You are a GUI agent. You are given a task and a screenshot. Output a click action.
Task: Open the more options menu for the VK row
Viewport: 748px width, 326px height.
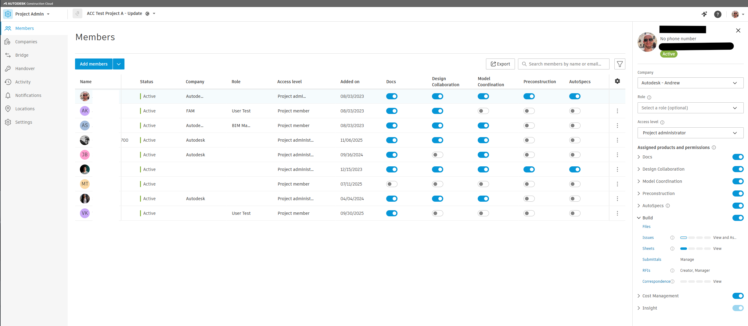point(617,213)
